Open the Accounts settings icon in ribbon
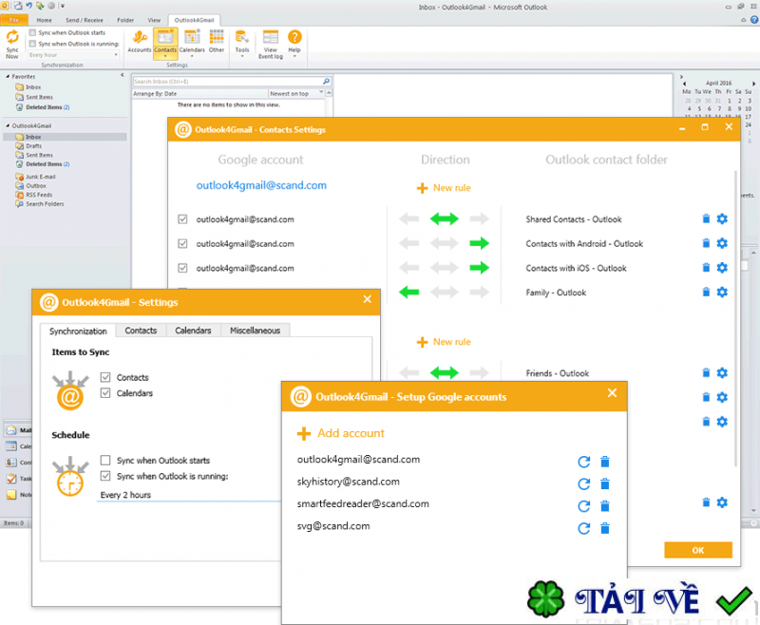Image resolution: width=760 pixels, height=625 pixels. (x=140, y=42)
